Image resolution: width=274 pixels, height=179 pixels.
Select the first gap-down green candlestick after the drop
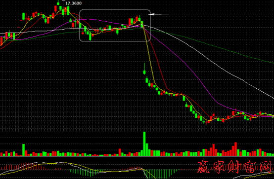coord(144,69)
